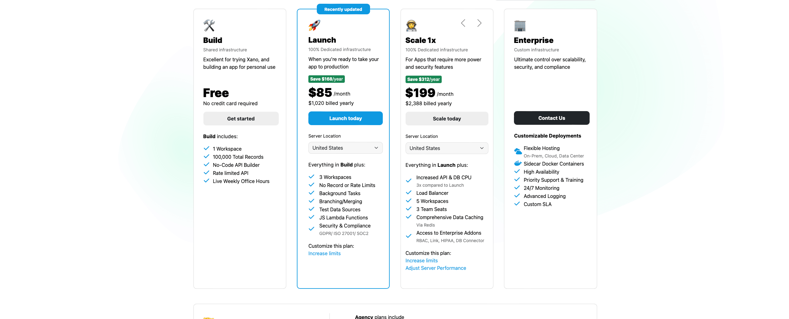The width and height of the screenshot is (789, 319).
Task: Click the Launch plan rocket icon
Action: 314,26
